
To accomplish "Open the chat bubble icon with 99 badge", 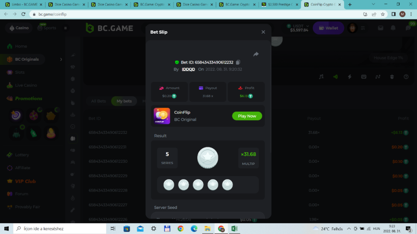I will pos(408,28).
